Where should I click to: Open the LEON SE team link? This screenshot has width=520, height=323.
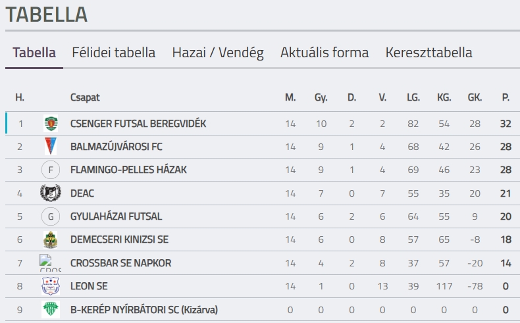coord(89,286)
